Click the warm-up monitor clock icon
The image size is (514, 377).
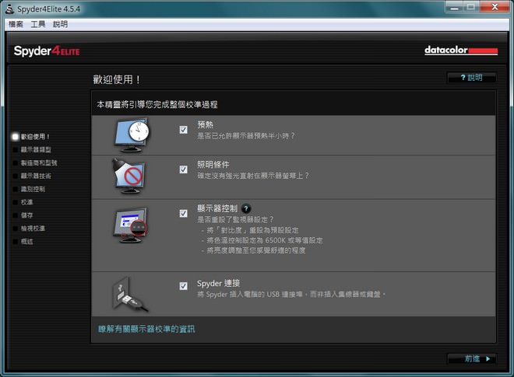[131, 134]
